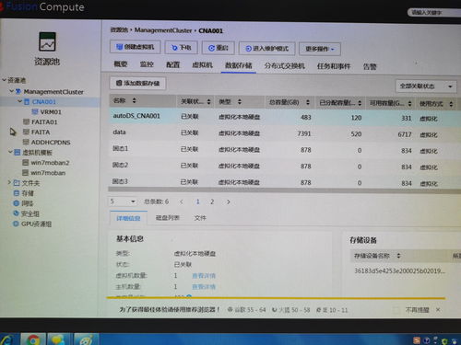Switch to the 虚拟机 tab
461x345 pixels.
(x=202, y=65)
